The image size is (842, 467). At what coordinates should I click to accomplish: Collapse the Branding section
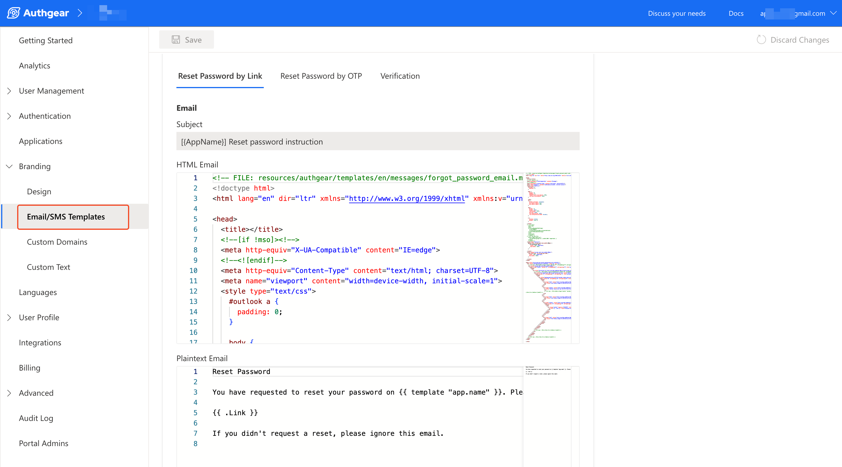pos(9,166)
